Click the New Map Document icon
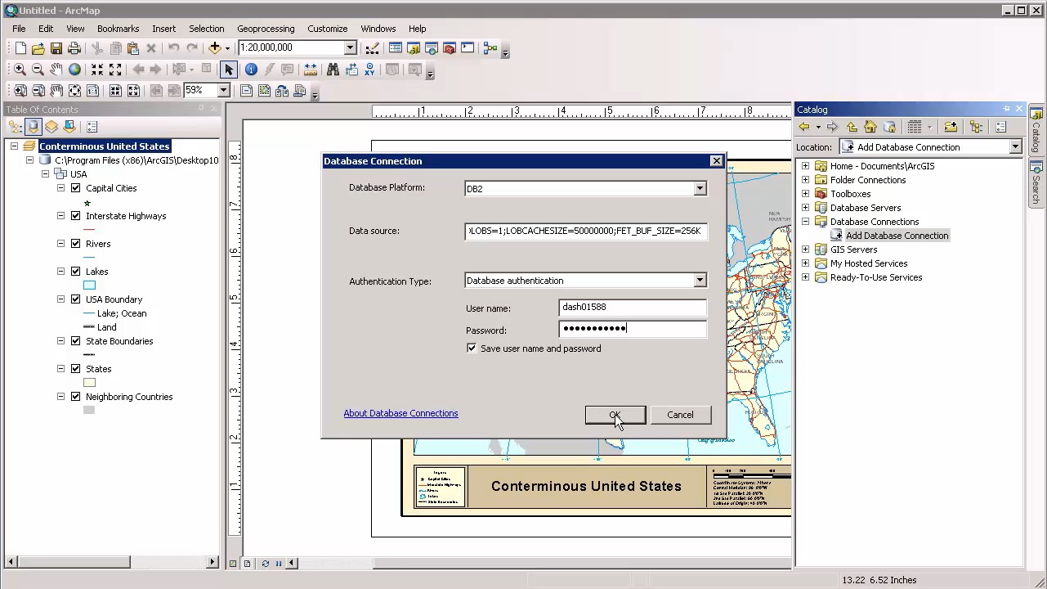This screenshot has width=1047, height=589. tap(20, 48)
